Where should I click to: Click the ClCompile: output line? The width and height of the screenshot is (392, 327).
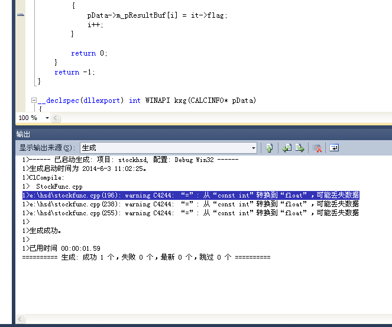pos(43,178)
